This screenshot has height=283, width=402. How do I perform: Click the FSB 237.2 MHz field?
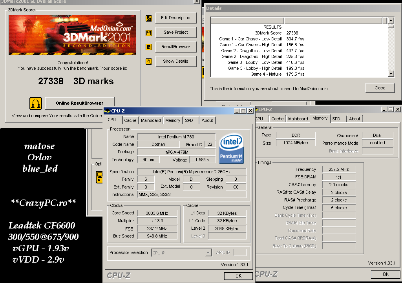(x=157, y=229)
